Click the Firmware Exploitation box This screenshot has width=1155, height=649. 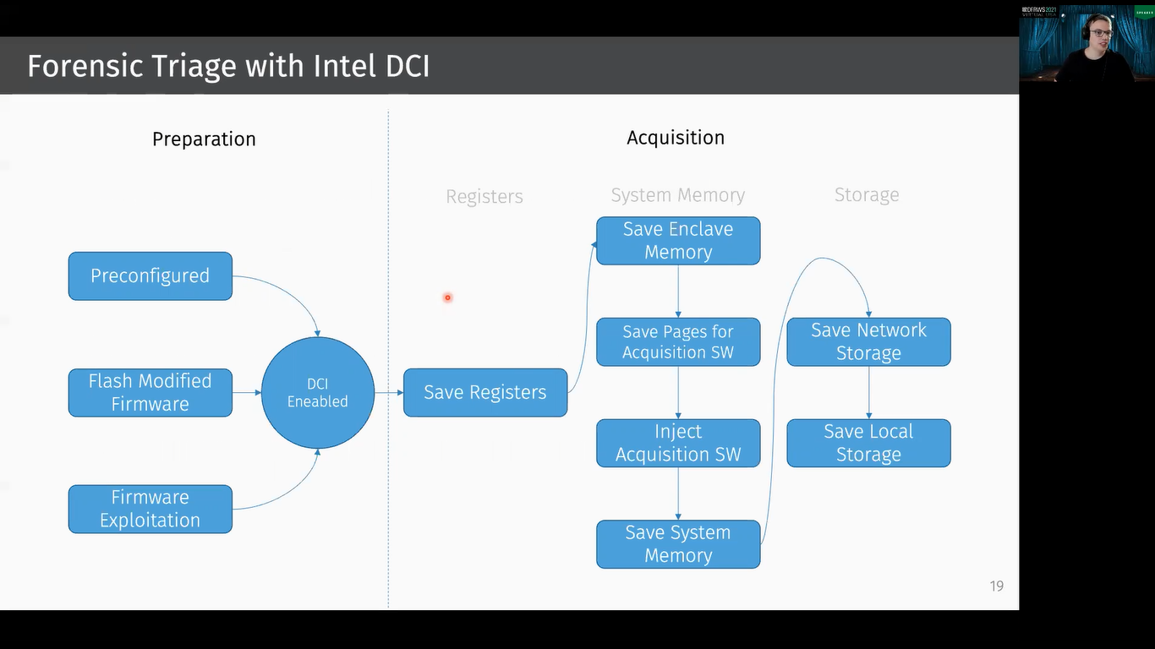coord(150,509)
